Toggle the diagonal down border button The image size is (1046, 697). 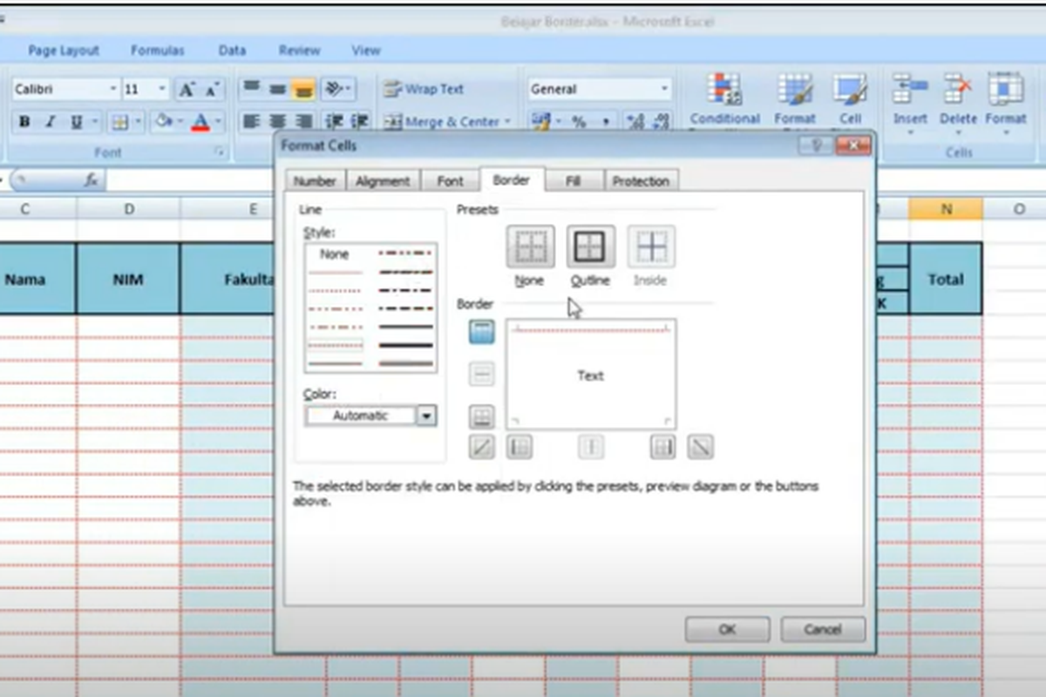point(700,446)
